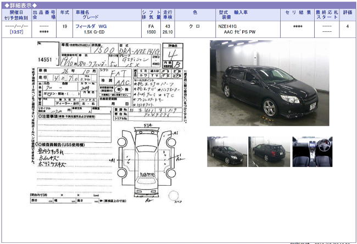The width and height of the screenshot is (357, 244).
Task: Open the handwritten auction inspection sheet image
Action: pyautogui.click(x=109, y=123)
